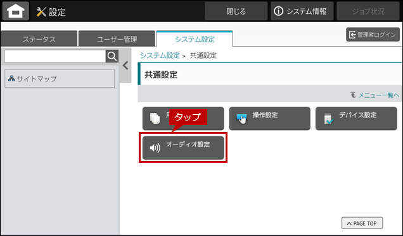Image resolution: width=403 pixels, height=236 pixels.
Task: Switch to the ユーザー管理 tab
Action: [117, 38]
